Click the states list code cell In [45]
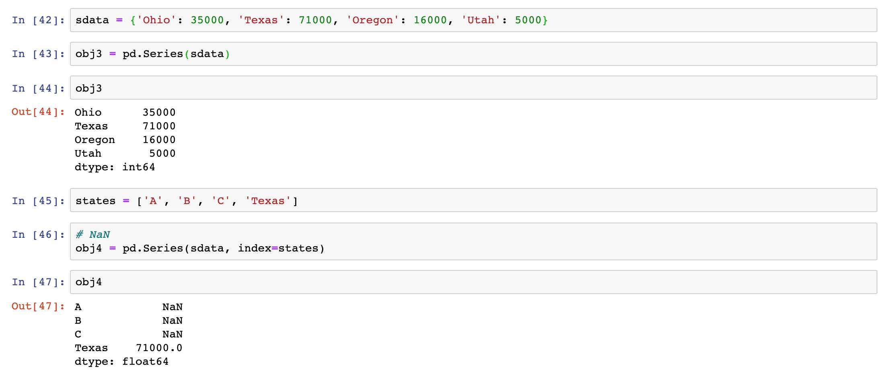887x372 pixels. [473, 200]
